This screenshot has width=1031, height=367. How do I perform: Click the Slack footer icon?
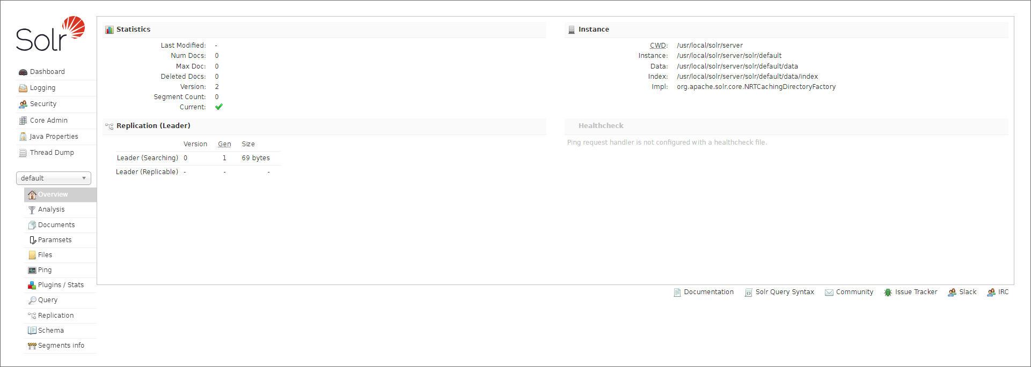pos(952,293)
